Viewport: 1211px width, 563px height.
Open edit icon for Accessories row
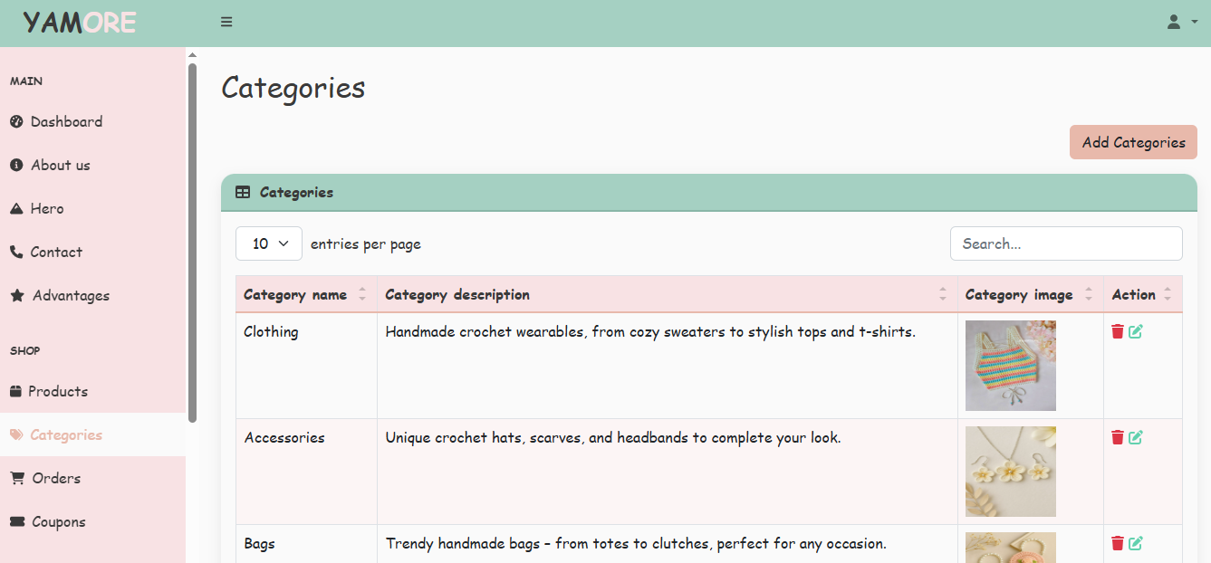click(1136, 437)
